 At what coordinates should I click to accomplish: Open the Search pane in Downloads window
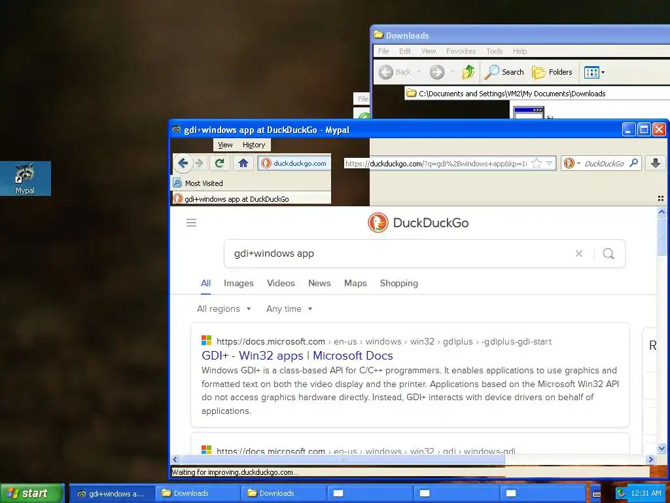click(x=504, y=72)
